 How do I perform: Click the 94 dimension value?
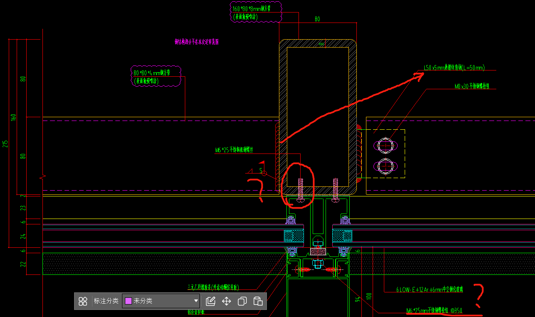357,300
